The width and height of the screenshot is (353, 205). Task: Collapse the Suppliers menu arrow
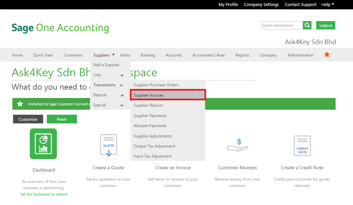tap(113, 55)
